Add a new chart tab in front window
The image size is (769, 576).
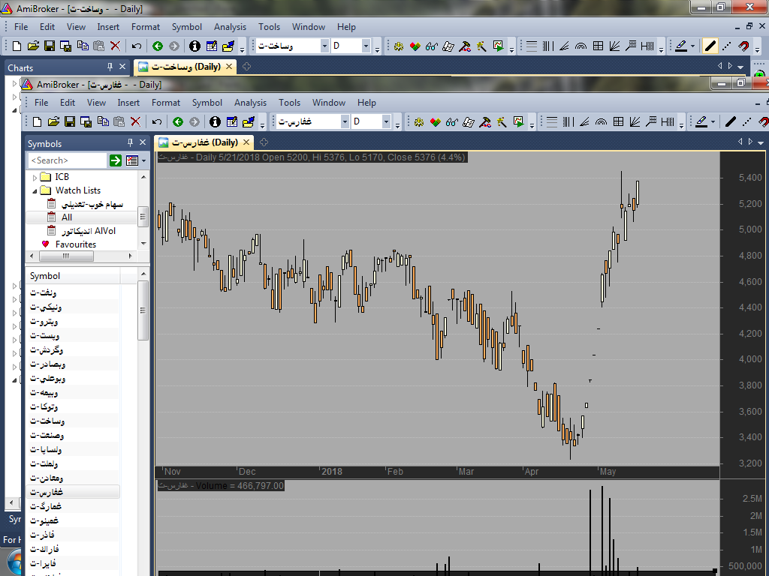click(x=264, y=142)
